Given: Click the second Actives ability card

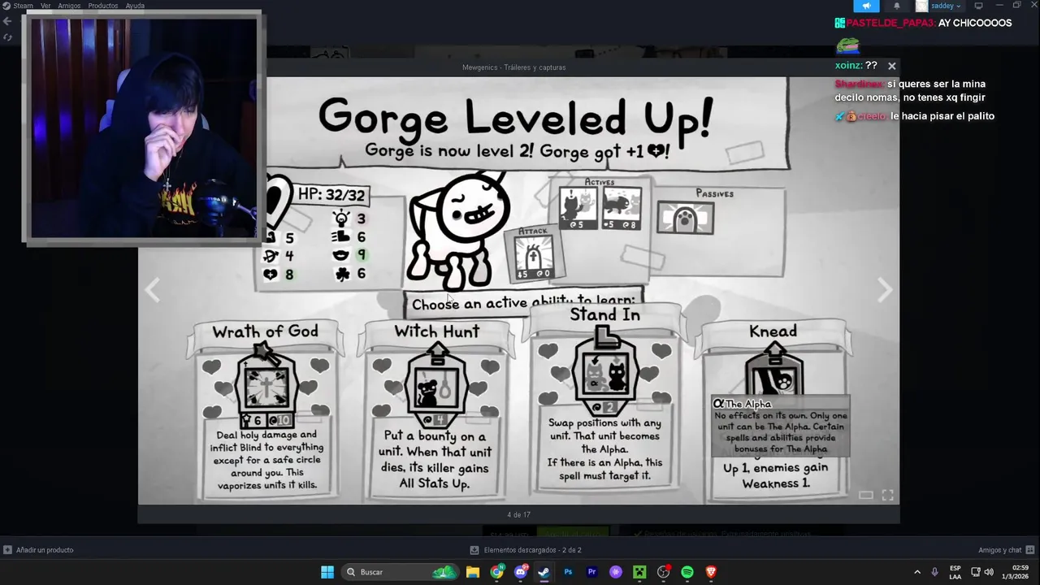Looking at the screenshot, I should pos(622,209).
